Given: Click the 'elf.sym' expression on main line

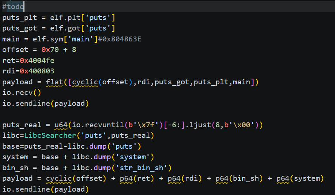Looking at the screenshot, I should click(48, 39).
